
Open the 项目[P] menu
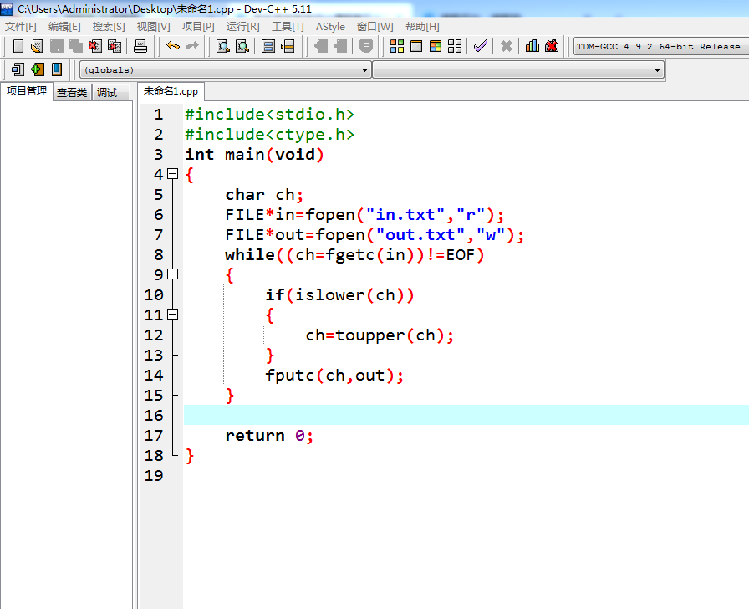198,26
